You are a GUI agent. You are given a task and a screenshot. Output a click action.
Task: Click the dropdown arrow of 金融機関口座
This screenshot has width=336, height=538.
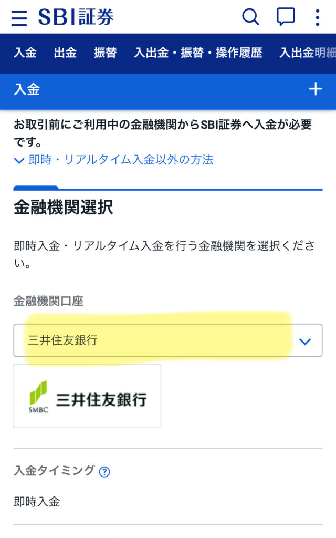click(x=304, y=342)
